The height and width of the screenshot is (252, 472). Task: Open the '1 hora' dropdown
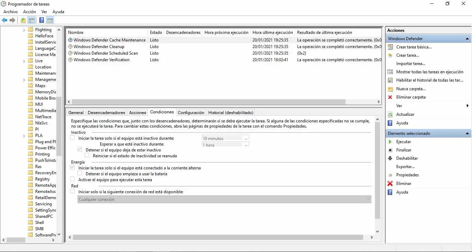(x=225, y=144)
